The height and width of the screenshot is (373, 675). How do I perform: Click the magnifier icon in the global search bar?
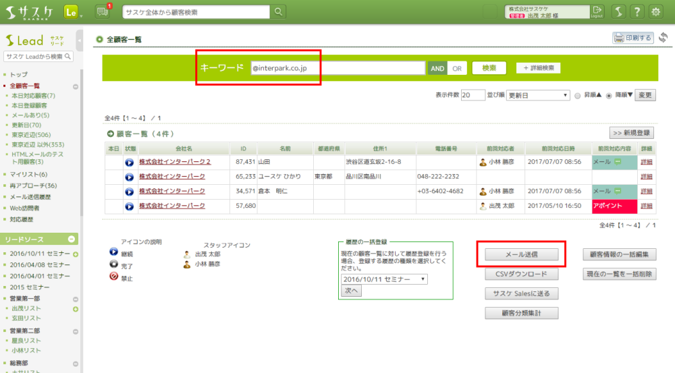coord(278,12)
